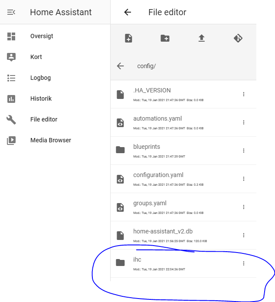Open the Logbog list icon
Image resolution: width=275 pixels, height=302 pixels.
click(11, 78)
